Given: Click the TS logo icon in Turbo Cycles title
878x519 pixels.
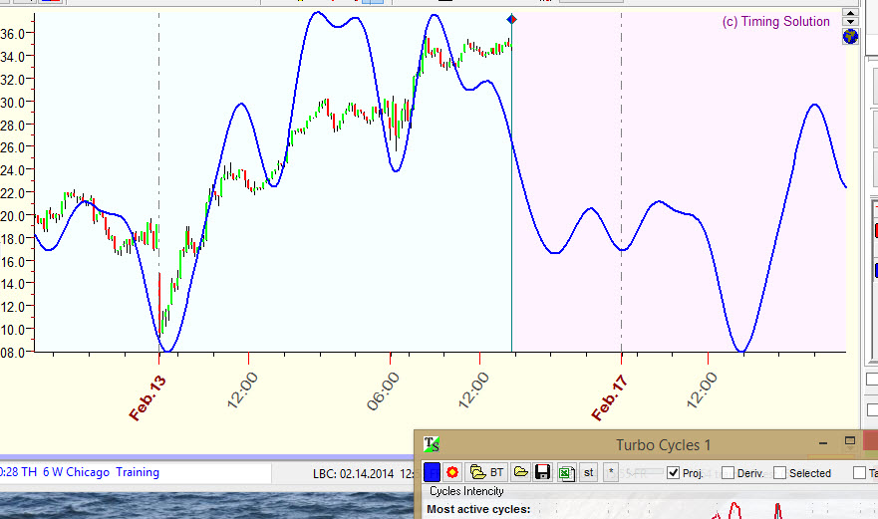Looking at the screenshot, I should [x=432, y=444].
